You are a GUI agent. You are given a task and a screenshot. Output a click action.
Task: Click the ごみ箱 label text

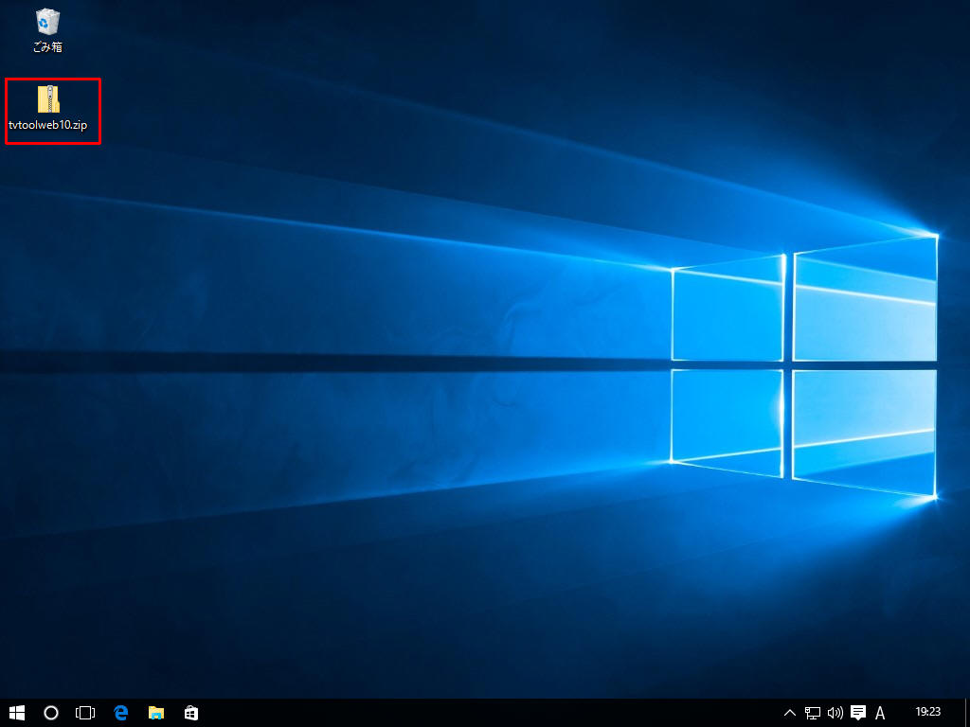[x=47, y=47]
